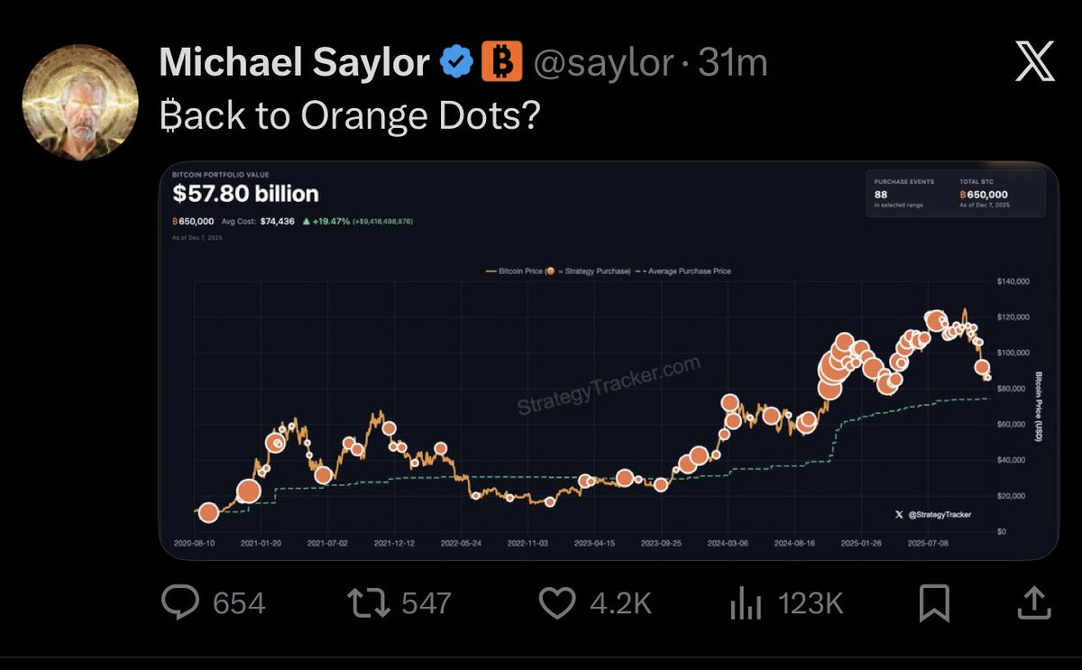Click the Michael Saylor display name
Viewport: 1082px width, 670px height.
293,62
